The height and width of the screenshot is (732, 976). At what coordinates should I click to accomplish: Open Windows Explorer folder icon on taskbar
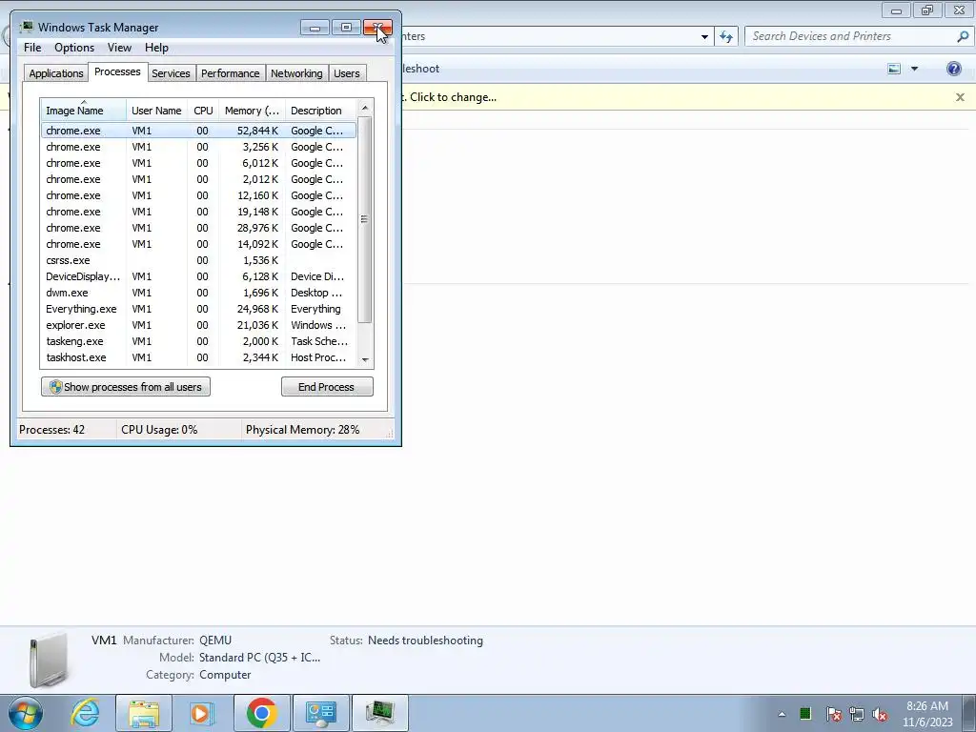click(x=144, y=713)
